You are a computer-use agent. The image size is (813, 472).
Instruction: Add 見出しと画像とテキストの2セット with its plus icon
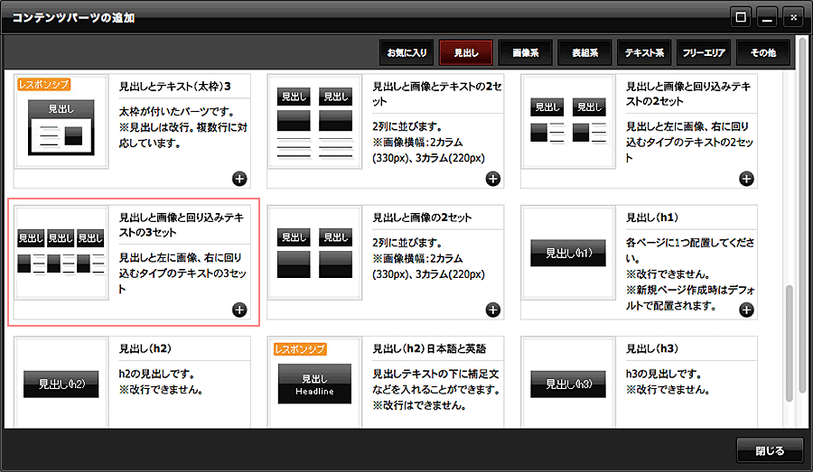(x=492, y=179)
